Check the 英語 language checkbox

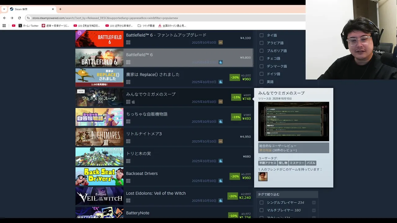click(261, 82)
